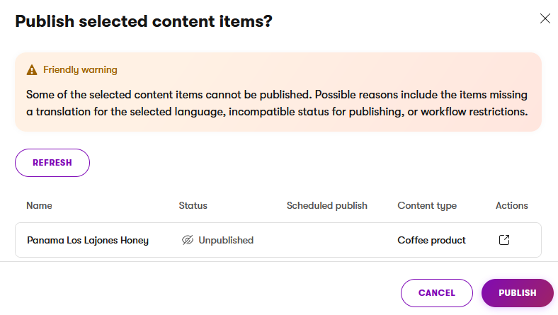558x315 pixels.
Task: Click the Name column header
Action: pyautogui.click(x=40, y=206)
